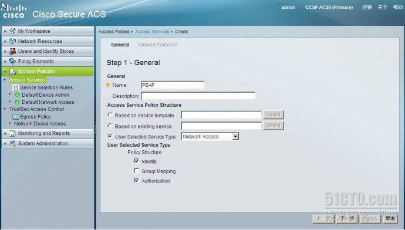Image resolution: width=405 pixels, height=230 pixels.
Task: Open Policy Elements menu section
Action: (x=48, y=61)
